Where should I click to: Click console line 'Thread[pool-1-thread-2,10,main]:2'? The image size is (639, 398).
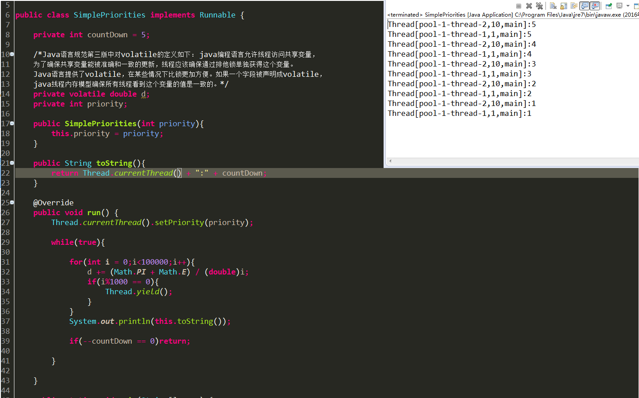pos(462,84)
